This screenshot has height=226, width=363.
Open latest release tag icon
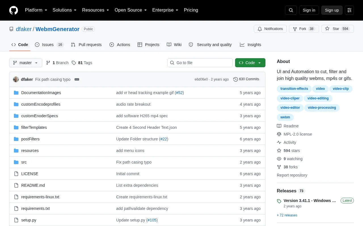pyautogui.click(x=279, y=201)
